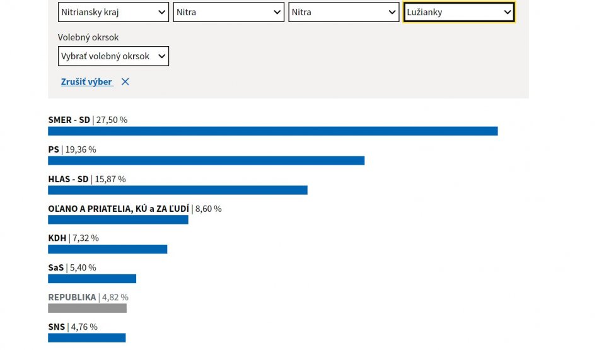Click the HLAS - SD party label
This screenshot has height=350, width=599.
(x=68, y=179)
